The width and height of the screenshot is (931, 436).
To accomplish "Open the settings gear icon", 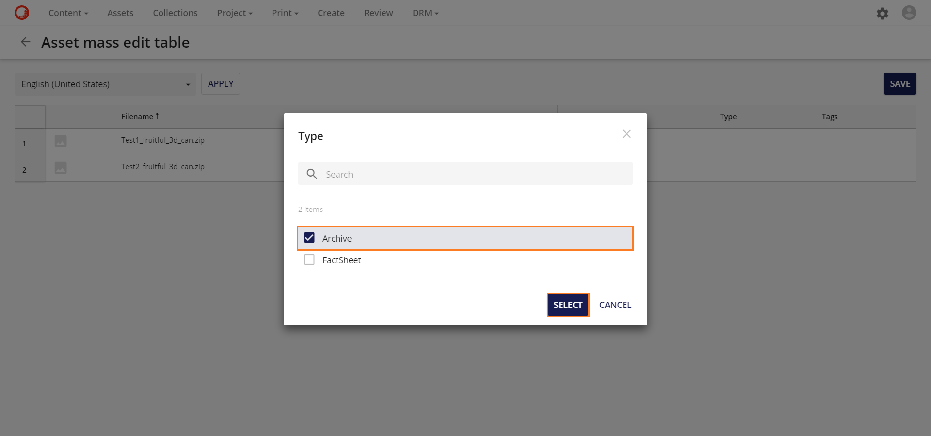I will coord(882,13).
